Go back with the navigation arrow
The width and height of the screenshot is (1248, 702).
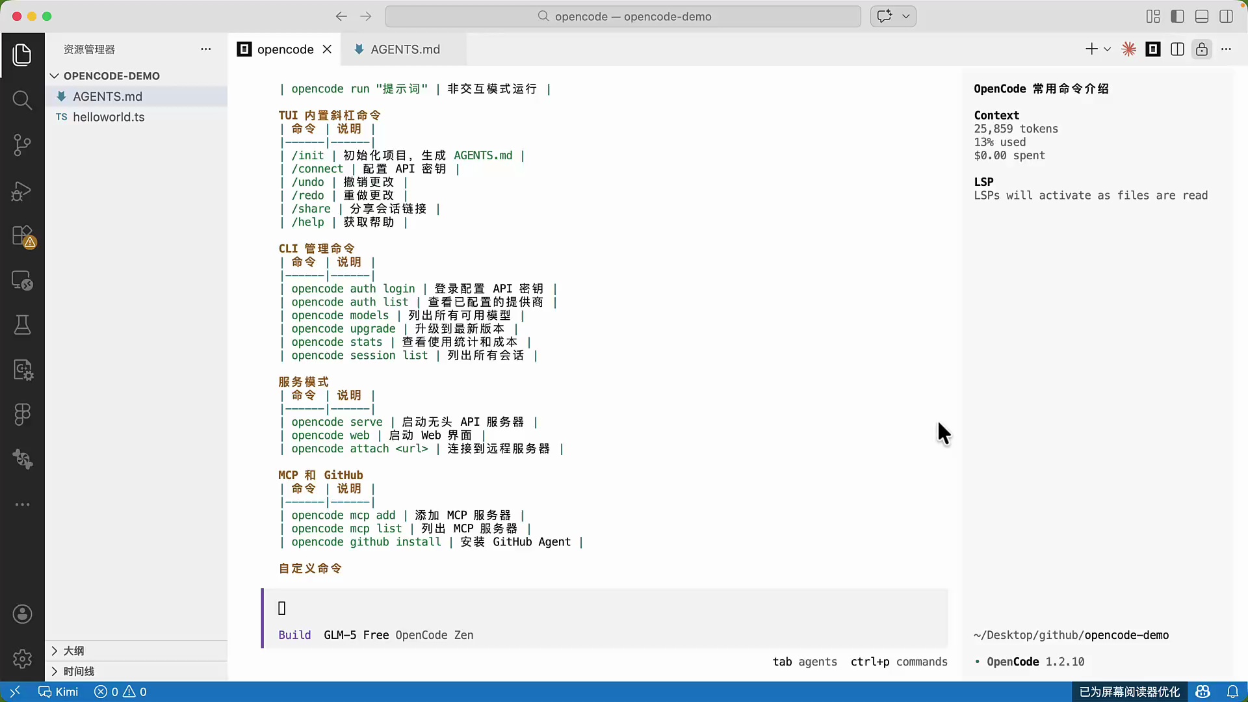pos(341,16)
